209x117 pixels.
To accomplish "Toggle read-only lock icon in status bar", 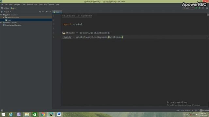I will (193, 110).
